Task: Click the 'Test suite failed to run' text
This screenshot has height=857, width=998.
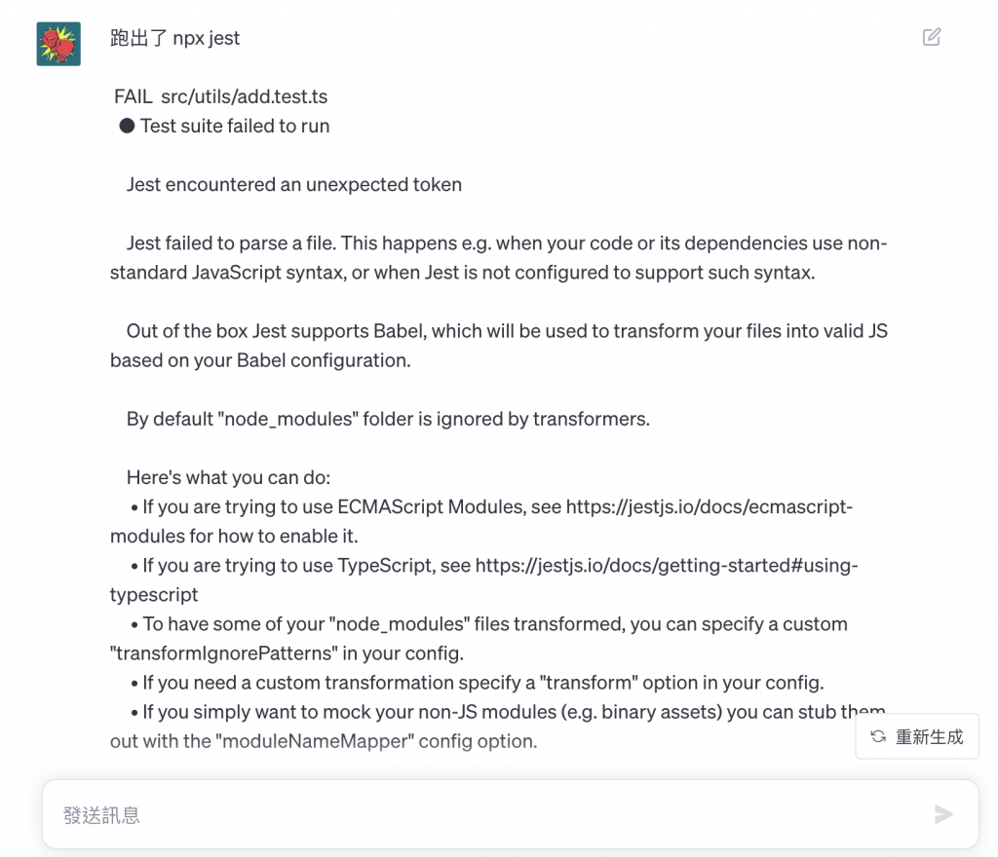Action: pos(235,126)
